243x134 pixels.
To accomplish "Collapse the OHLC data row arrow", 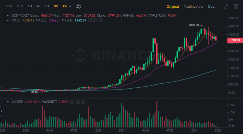I will click(x=8, y=15).
